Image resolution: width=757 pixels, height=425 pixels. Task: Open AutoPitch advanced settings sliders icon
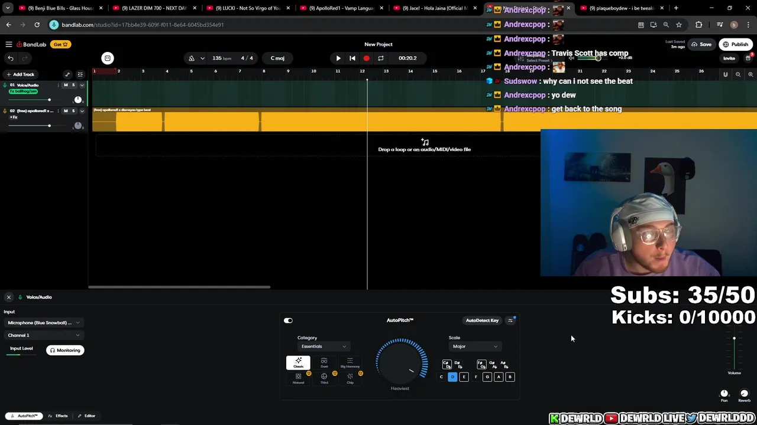(511, 321)
